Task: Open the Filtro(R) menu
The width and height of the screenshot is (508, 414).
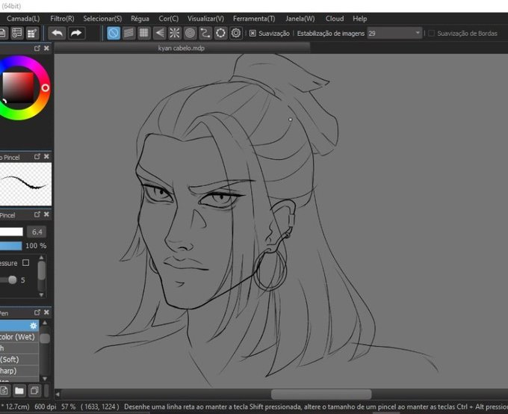Action: tap(62, 19)
